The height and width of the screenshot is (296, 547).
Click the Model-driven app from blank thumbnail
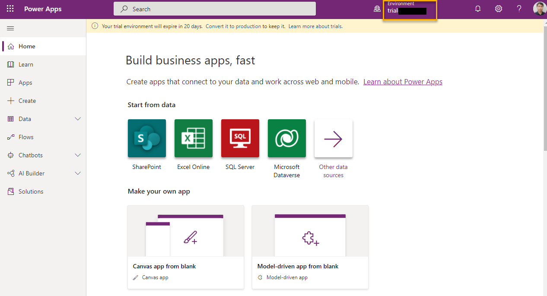(x=310, y=231)
